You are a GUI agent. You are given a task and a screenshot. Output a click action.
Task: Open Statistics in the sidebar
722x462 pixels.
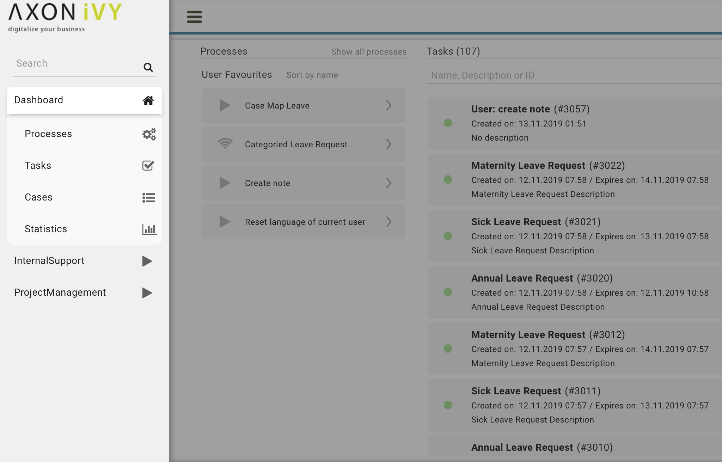point(85,229)
